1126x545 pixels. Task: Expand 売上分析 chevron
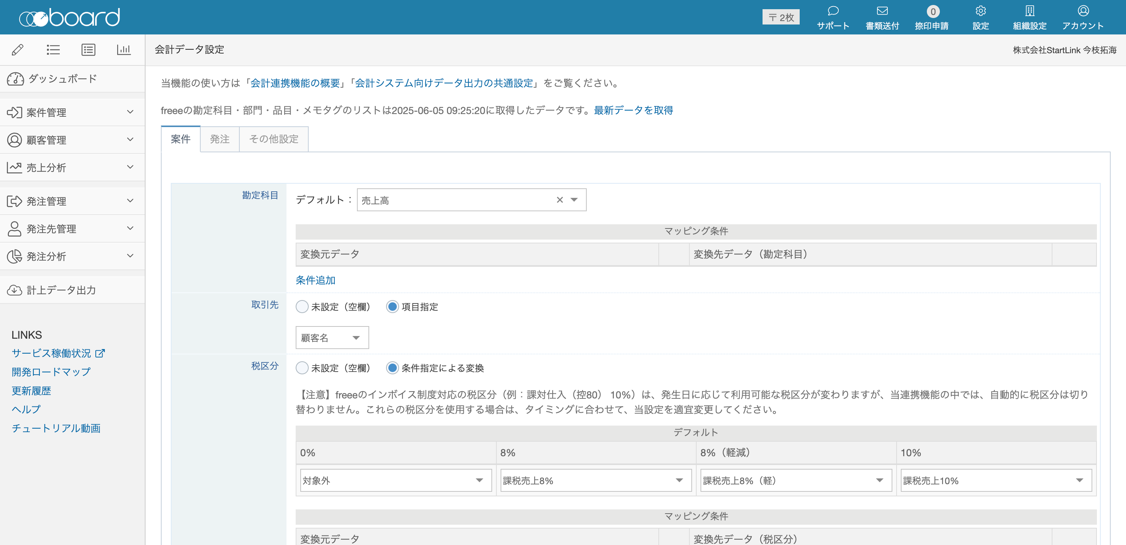click(x=130, y=167)
